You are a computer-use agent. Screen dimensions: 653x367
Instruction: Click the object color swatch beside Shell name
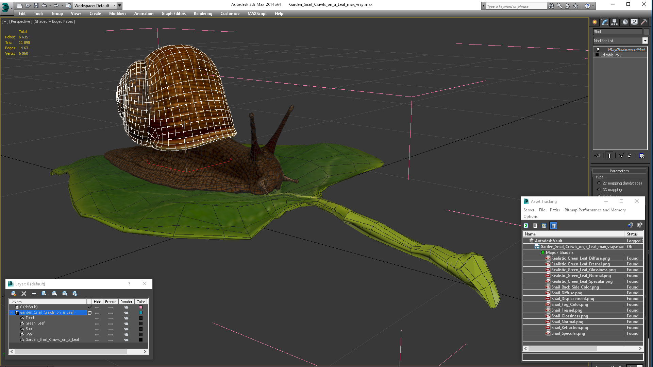pyautogui.click(x=647, y=32)
